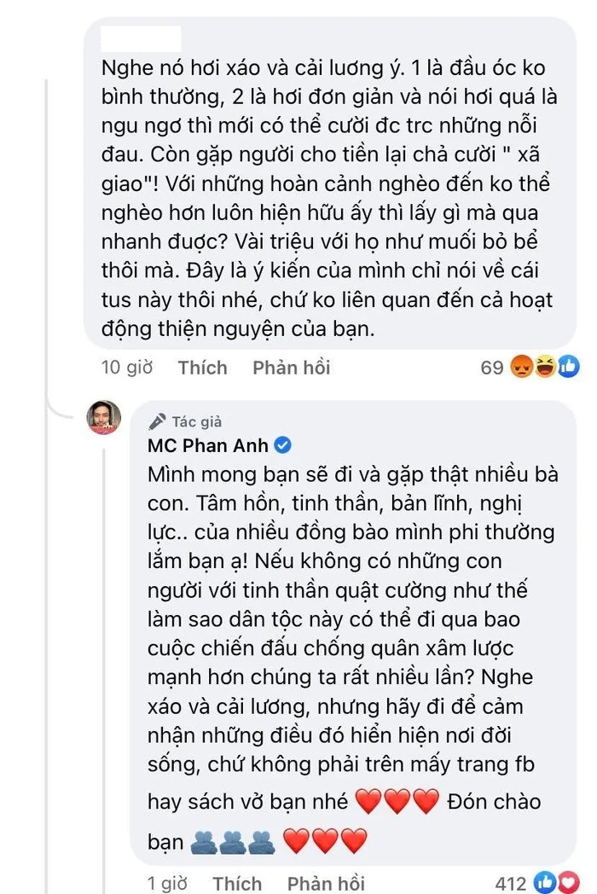This screenshot has height=894, width=597.
Task: Click the blue like icon beside 69
Action: click(569, 368)
